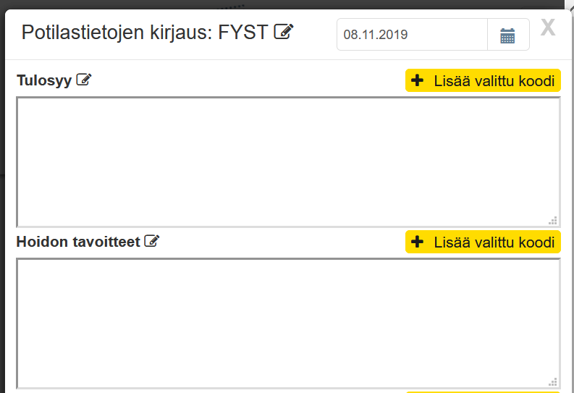Click the Hoidon tavoitteet section label
This screenshot has width=574, height=393.
[77, 242]
